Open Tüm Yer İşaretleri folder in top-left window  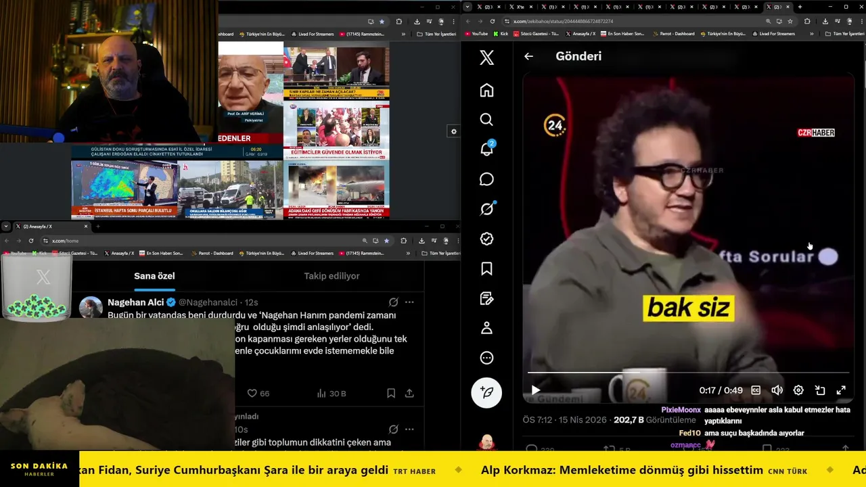(436, 34)
